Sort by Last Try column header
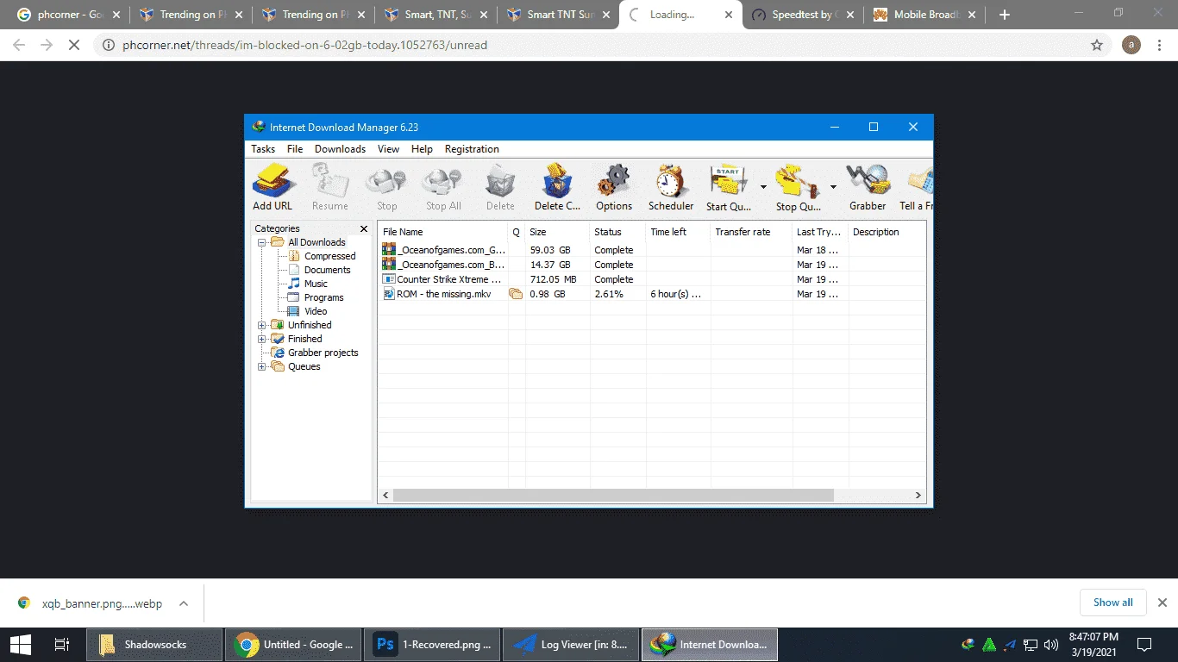The width and height of the screenshot is (1178, 662). coord(820,232)
